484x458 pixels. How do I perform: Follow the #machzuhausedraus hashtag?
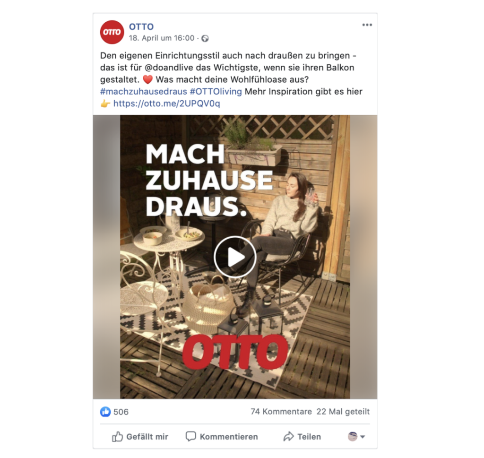click(x=144, y=92)
